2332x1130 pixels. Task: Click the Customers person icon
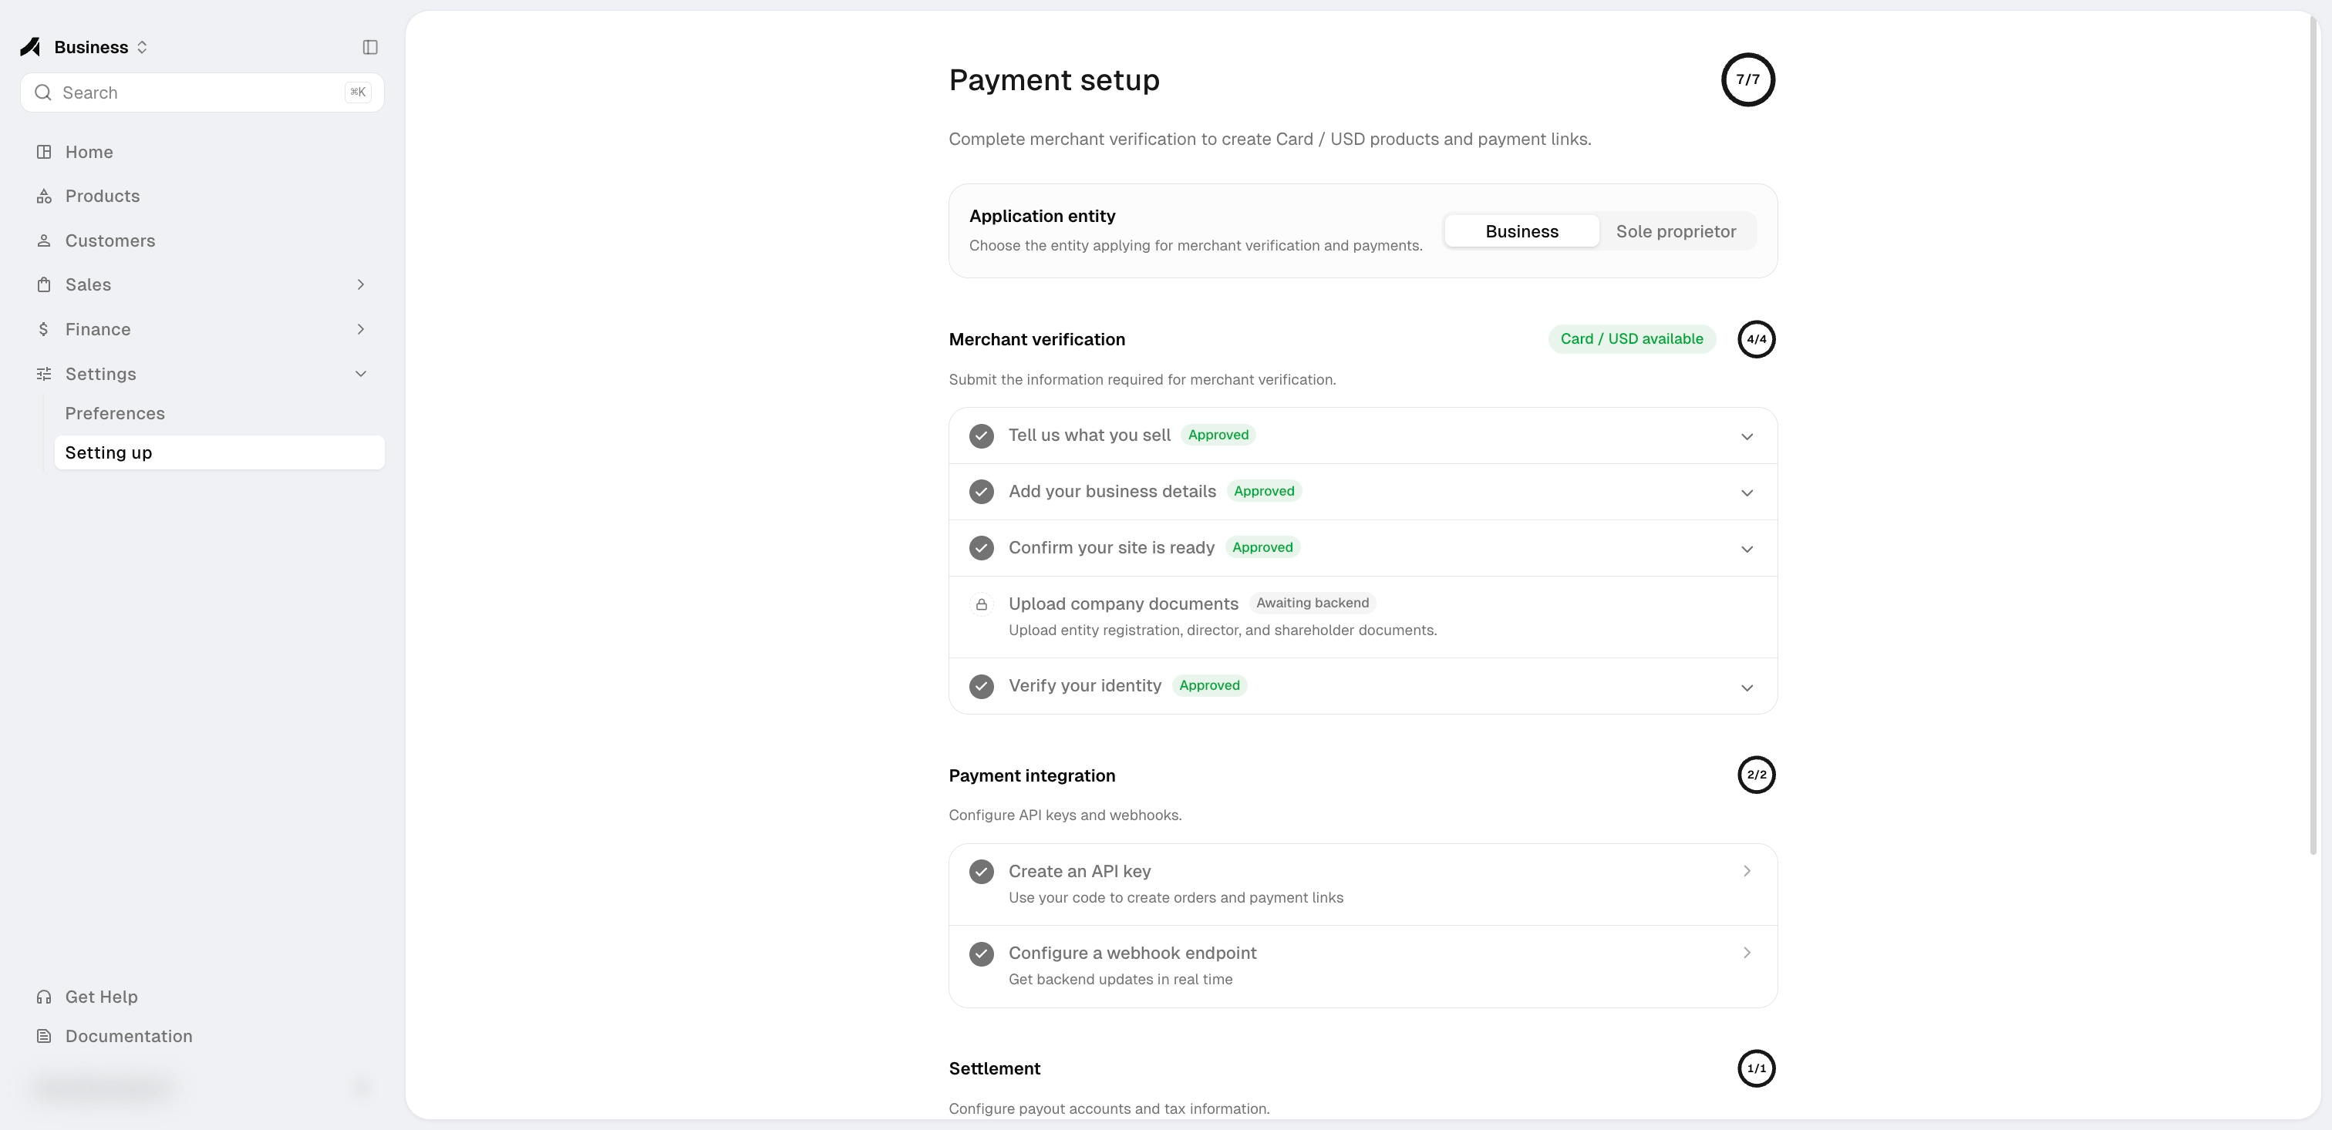[x=43, y=240]
